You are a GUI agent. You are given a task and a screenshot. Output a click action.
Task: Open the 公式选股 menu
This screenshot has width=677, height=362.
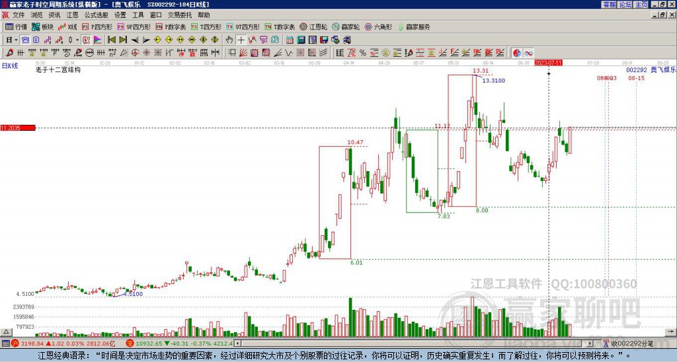pyautogui.click(x=97, y=15)
